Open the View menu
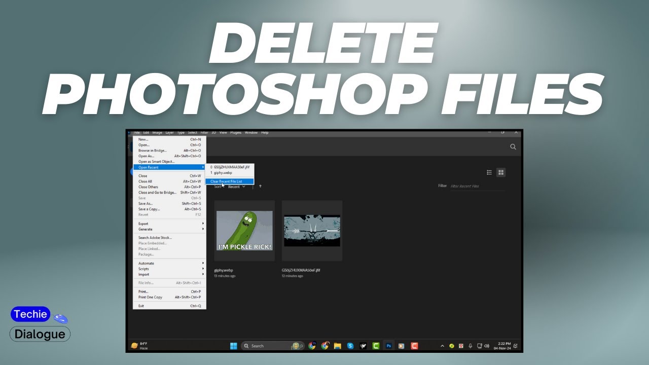This screenshot has width=649, height=365. (223, 133)
